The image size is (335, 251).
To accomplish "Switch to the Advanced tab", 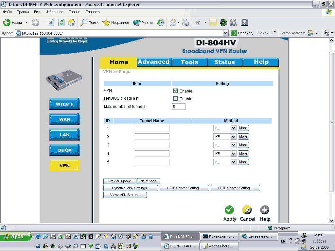I will (154, 62).
